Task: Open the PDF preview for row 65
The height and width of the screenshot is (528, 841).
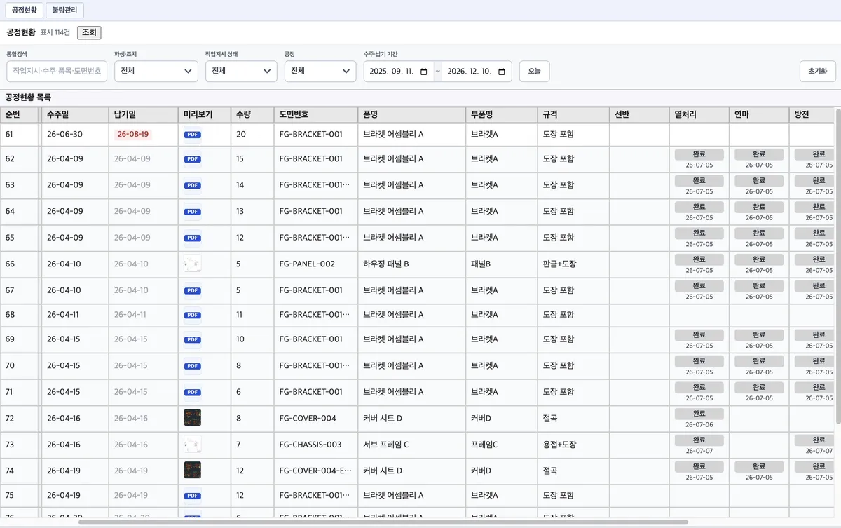Action: [192, 238]
